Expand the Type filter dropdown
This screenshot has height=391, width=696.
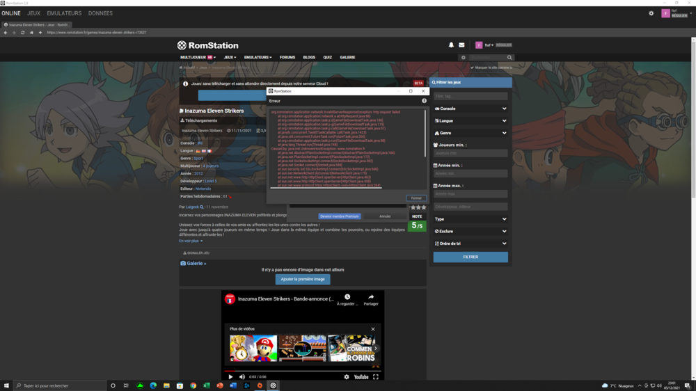point(470,219)
